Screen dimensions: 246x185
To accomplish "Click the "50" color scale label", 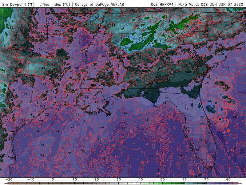I will pos(163,179).
